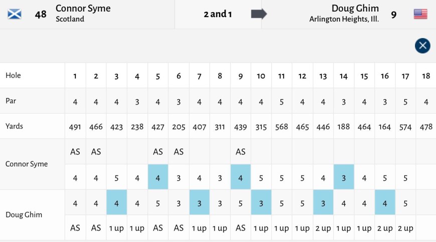The width and height of the screenshot is (436, 242).
Task: Click Doug Ghim's highlighted score on hole 10
Action: (261, 202)
